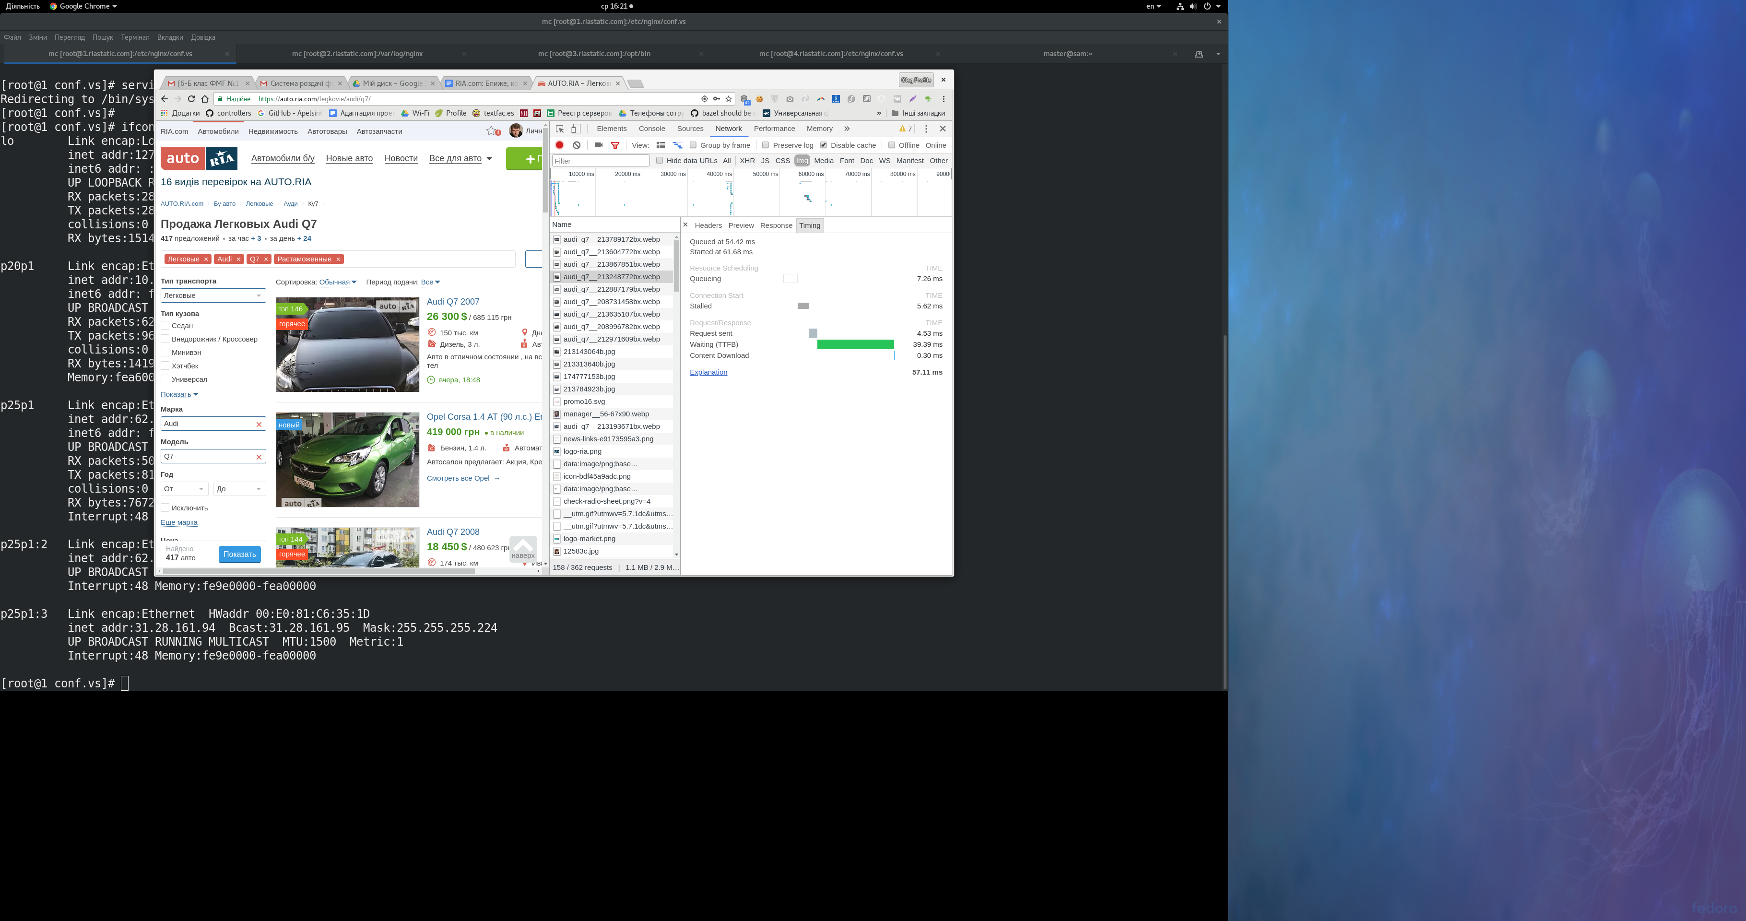Click the blue Показать button
The image size is (1746, 921).
point(239,555)
